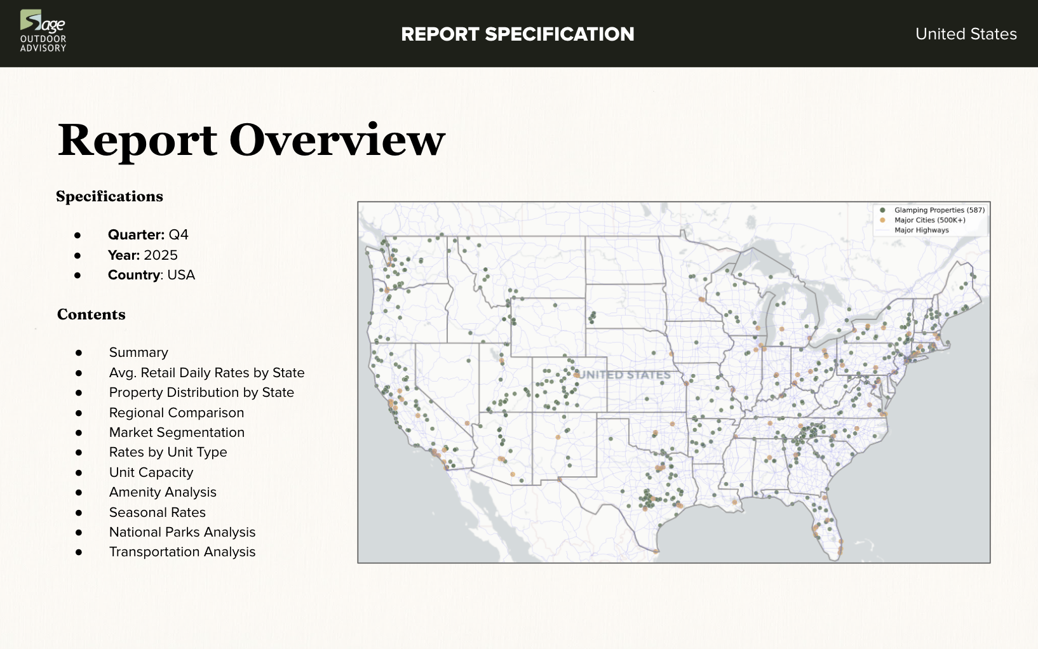Viewport: 1038px width, 649px height.
Task: Click the Unit Capacity contents item
Action: click(151, 472)
